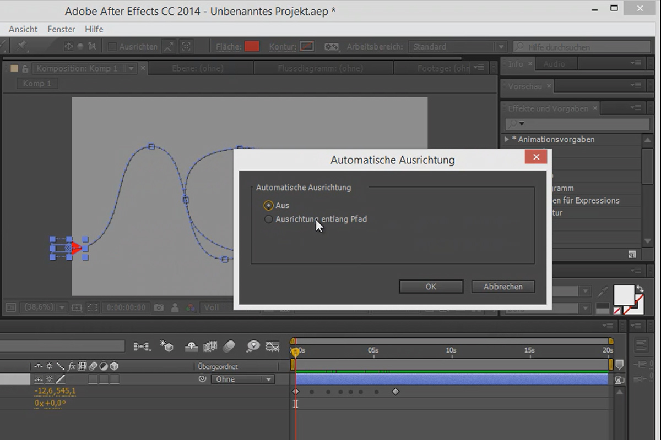The height and width of the screenshot is (440, 661).
Task: Click the Abbrechen button
Action: point(503,287)
